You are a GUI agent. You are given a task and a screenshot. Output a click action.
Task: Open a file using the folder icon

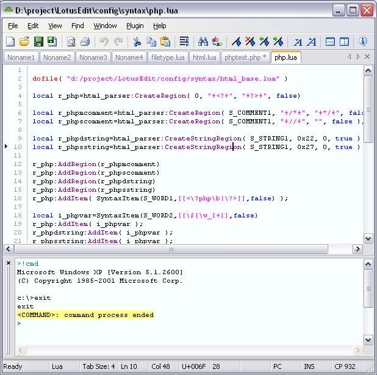point(24,42)
